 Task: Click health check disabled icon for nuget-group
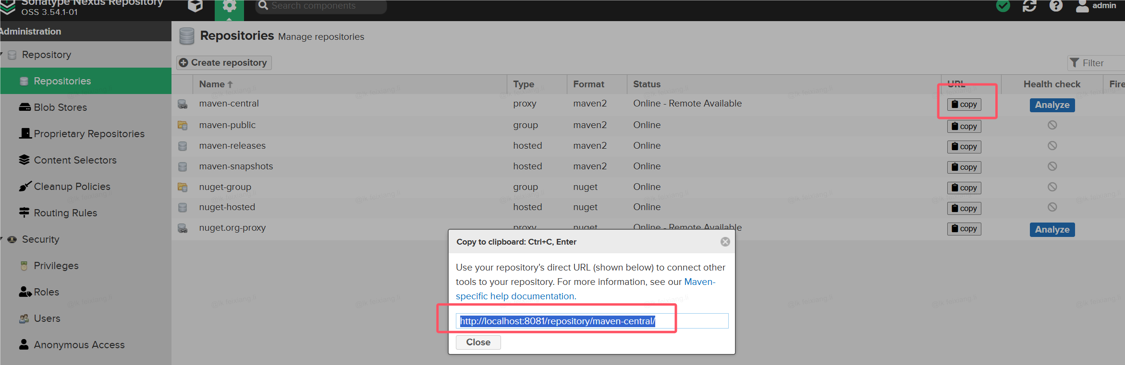click(1052, 187)
